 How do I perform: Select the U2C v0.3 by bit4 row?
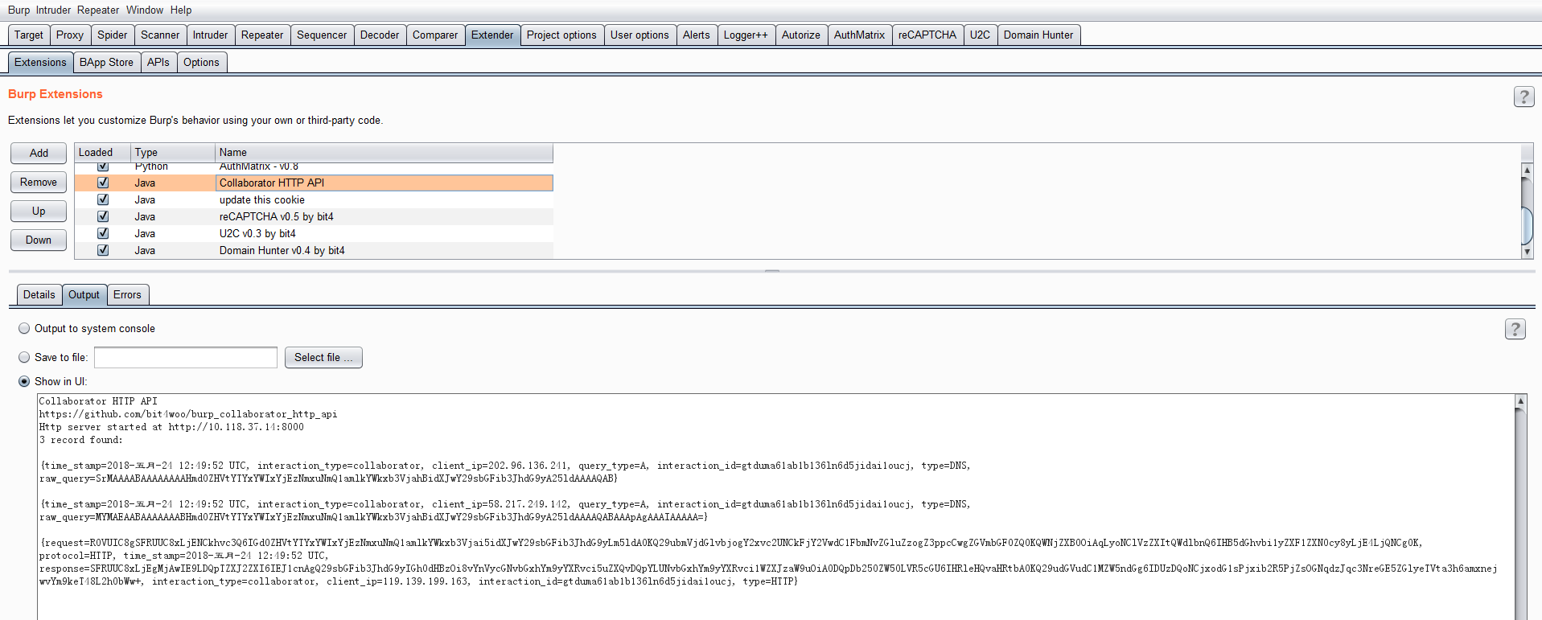pyautogui.click(x=314, y=233)
